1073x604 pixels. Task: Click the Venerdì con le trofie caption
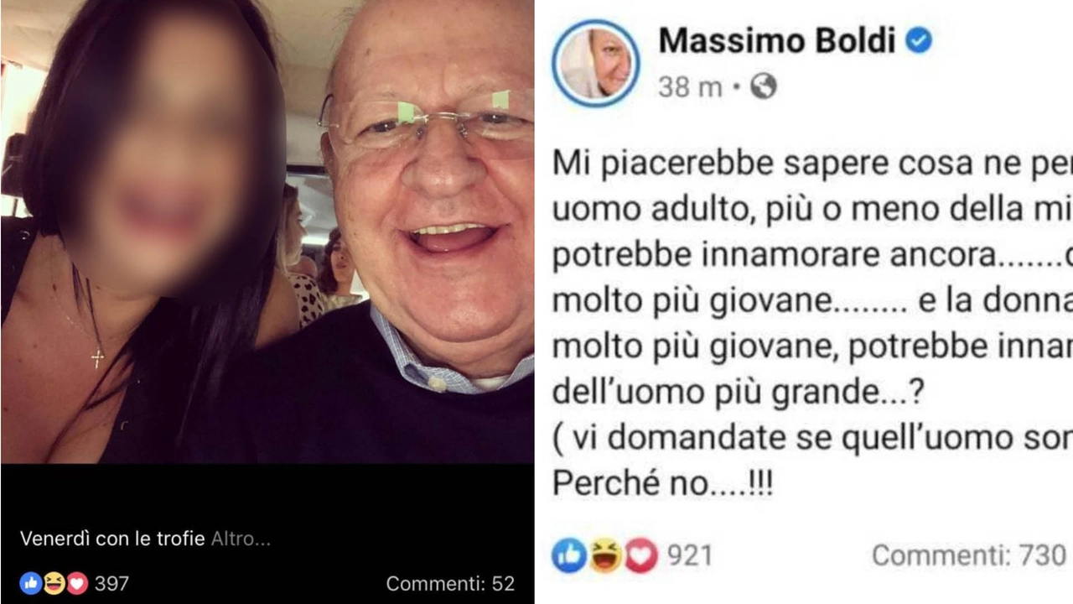tap(113, 539)
